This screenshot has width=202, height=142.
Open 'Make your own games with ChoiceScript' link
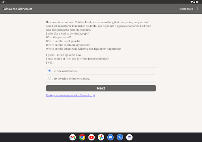[x=70, y=95]
